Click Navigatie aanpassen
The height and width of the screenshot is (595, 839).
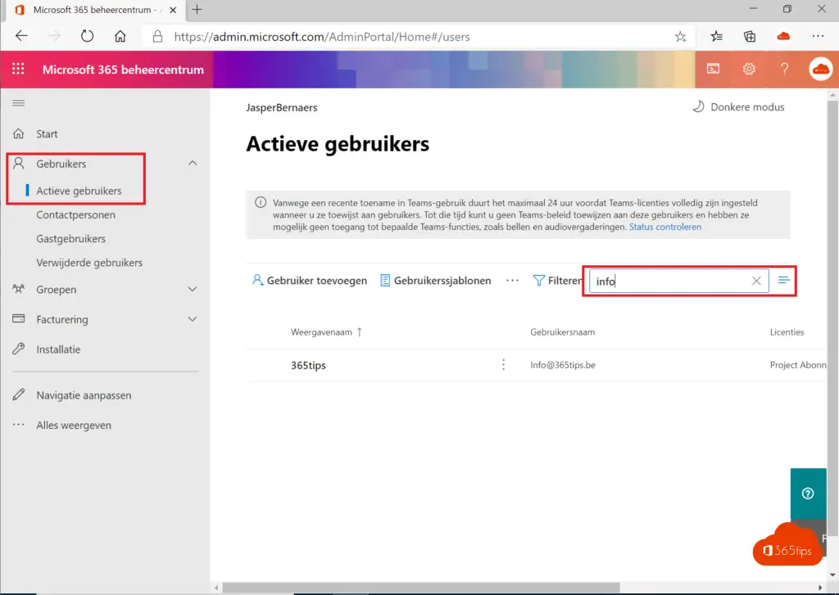coord(84,395)
